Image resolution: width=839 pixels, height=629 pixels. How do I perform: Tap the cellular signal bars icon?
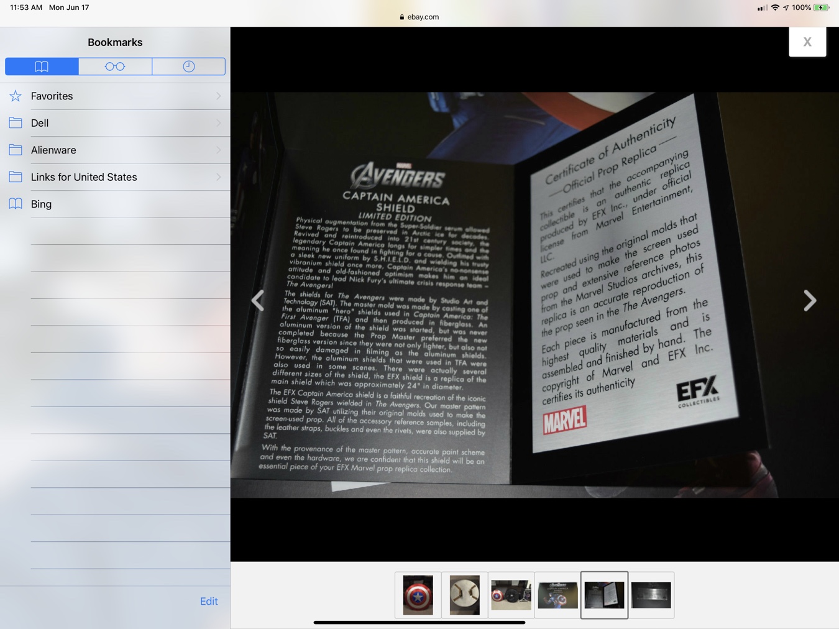click(762, 8)
